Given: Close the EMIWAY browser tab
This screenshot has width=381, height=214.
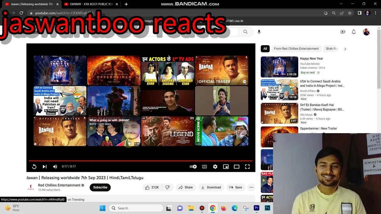Looking at the screenshot, I should tap(117, 4).
